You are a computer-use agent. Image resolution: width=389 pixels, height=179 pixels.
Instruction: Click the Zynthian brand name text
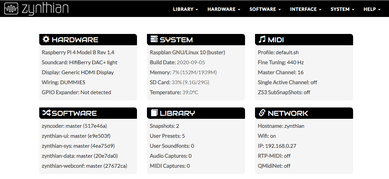click(45, 9)
